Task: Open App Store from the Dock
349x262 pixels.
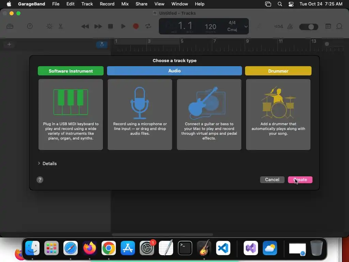Action: pos(128,248)
